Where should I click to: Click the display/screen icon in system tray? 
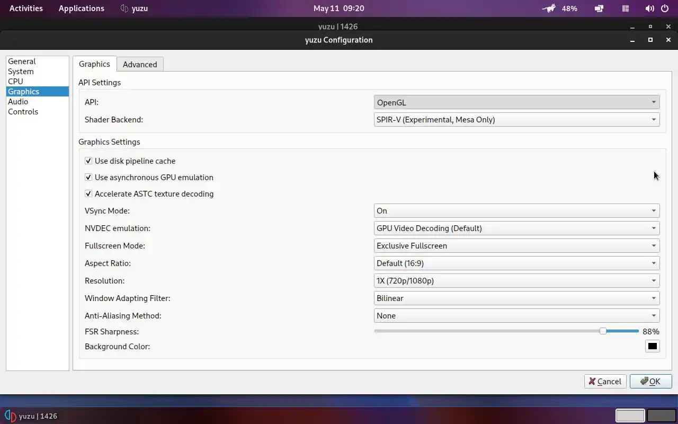pos(599,8)
